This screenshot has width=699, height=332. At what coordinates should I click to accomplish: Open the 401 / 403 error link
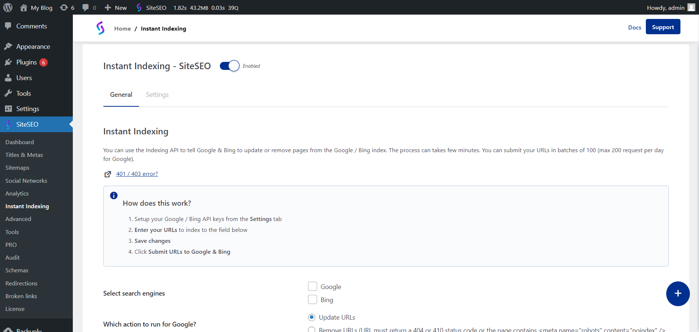pyautogui.click(x=137, y=174)
